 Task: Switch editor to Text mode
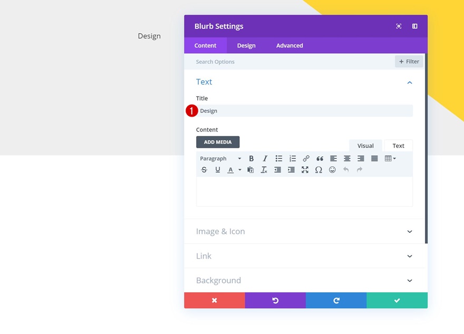click(398, 146)
